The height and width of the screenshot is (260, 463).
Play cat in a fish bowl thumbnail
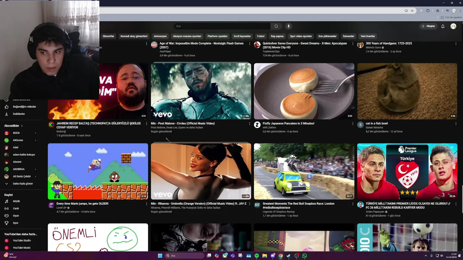(x=407, y=91)
